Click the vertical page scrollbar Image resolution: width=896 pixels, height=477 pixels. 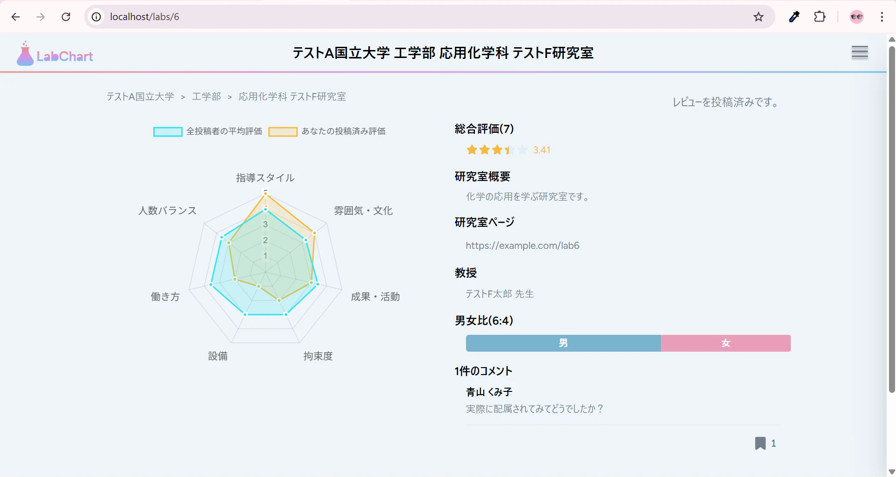tap(891, 220)
